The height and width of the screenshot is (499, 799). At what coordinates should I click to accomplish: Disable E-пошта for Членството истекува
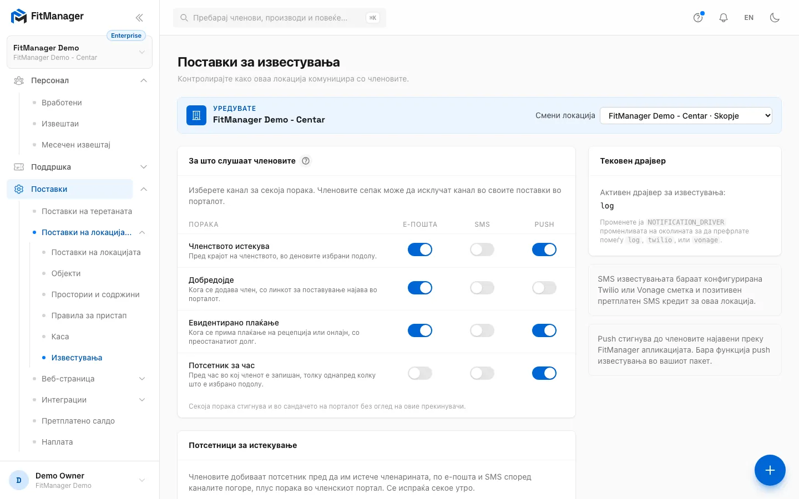[x=420, y=249]
